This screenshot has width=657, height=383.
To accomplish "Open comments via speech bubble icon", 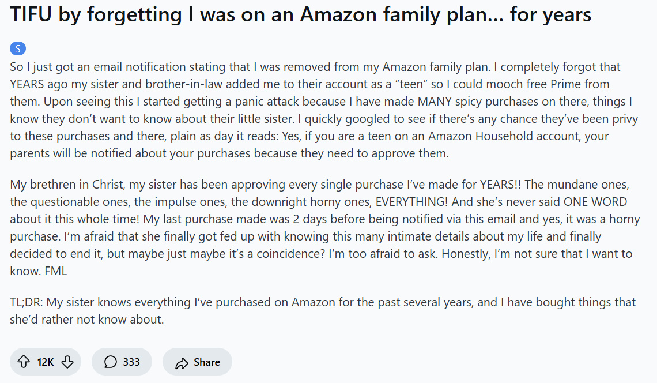I will [111, 362].
